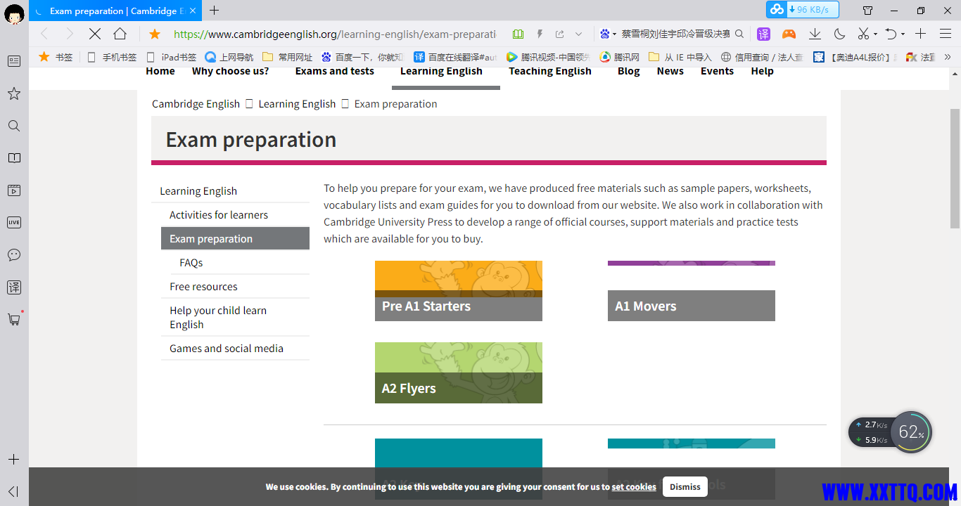
Task: Open the Pre A1 Starters tile
Action: point(459,291)
